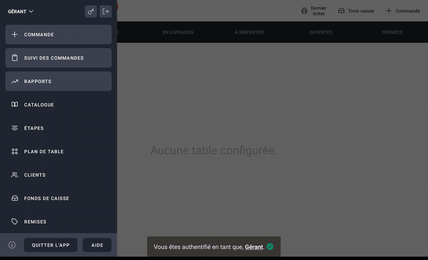The image size is (428, 260).
Task: Click the Dernier ticket label
Action: (319, 11)
